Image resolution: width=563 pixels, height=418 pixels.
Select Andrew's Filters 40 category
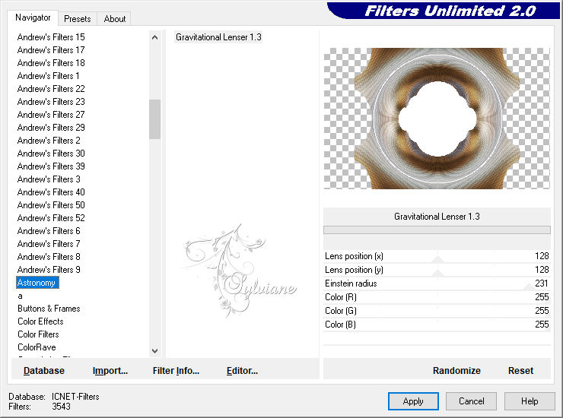51,192
